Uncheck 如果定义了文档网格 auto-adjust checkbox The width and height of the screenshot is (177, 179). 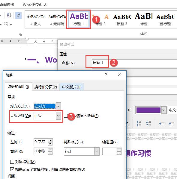12,169
